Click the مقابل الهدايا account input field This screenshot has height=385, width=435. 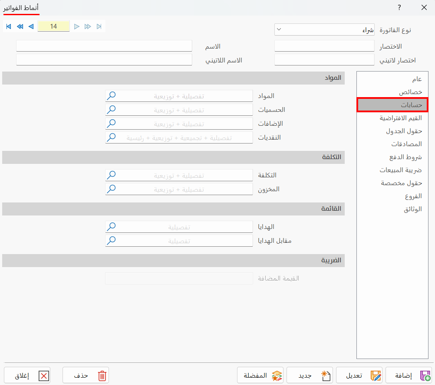coord(179,241)
